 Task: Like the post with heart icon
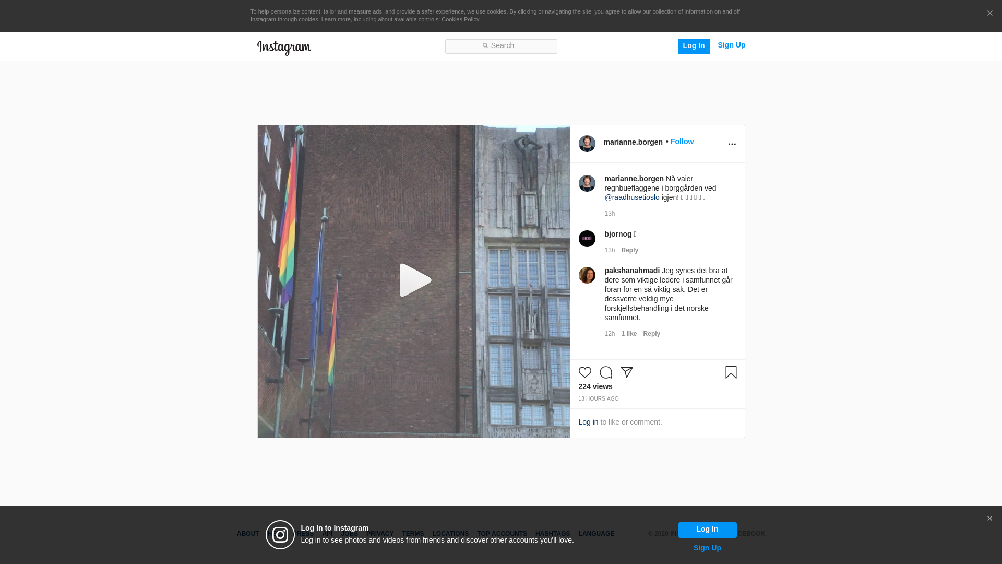pos(584,372)
